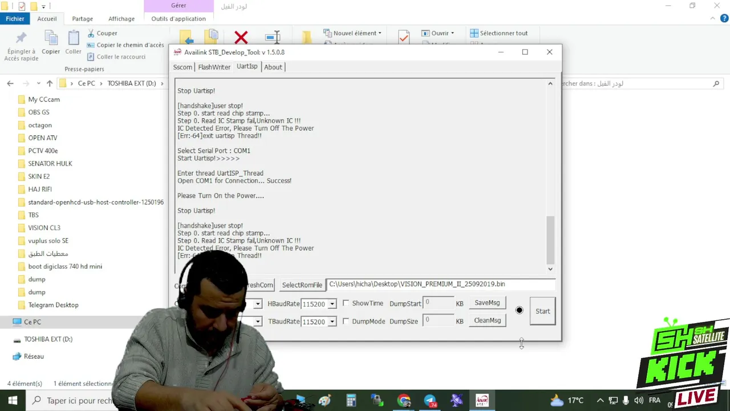
Task: Switch to the Sscom tab
Action: 182,67
